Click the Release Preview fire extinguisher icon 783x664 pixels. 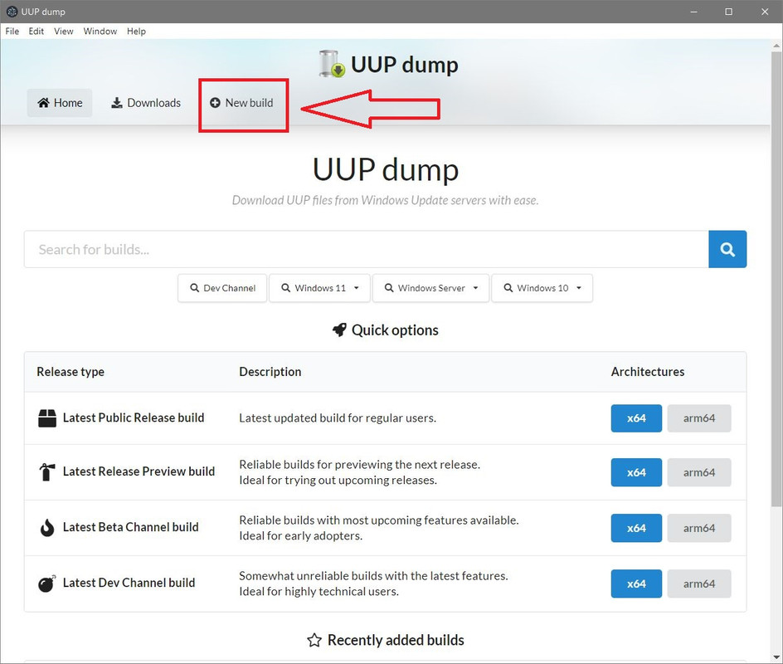[47, 471]
